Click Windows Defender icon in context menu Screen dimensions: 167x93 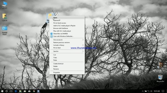point(51,36)
